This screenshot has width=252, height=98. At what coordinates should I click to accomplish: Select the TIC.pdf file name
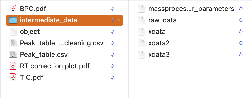pos(32,77)
